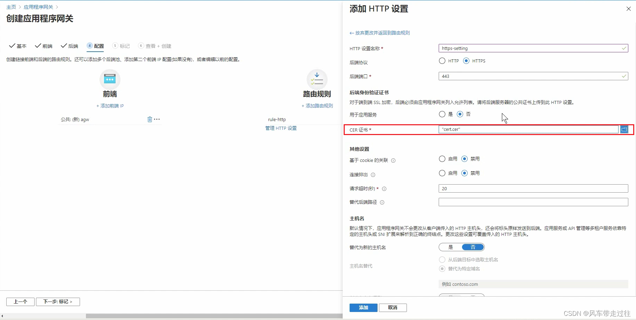Click the scrollbar left arrow
Viewport: 636px width, 320px height.
tap(2, 316)
